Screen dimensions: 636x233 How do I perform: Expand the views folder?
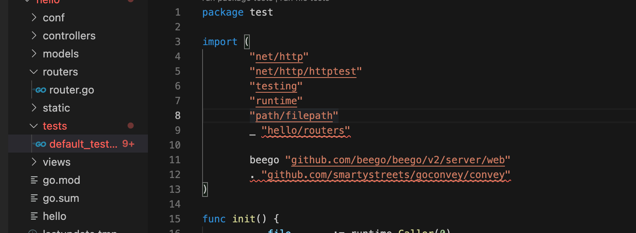[34, 162]
